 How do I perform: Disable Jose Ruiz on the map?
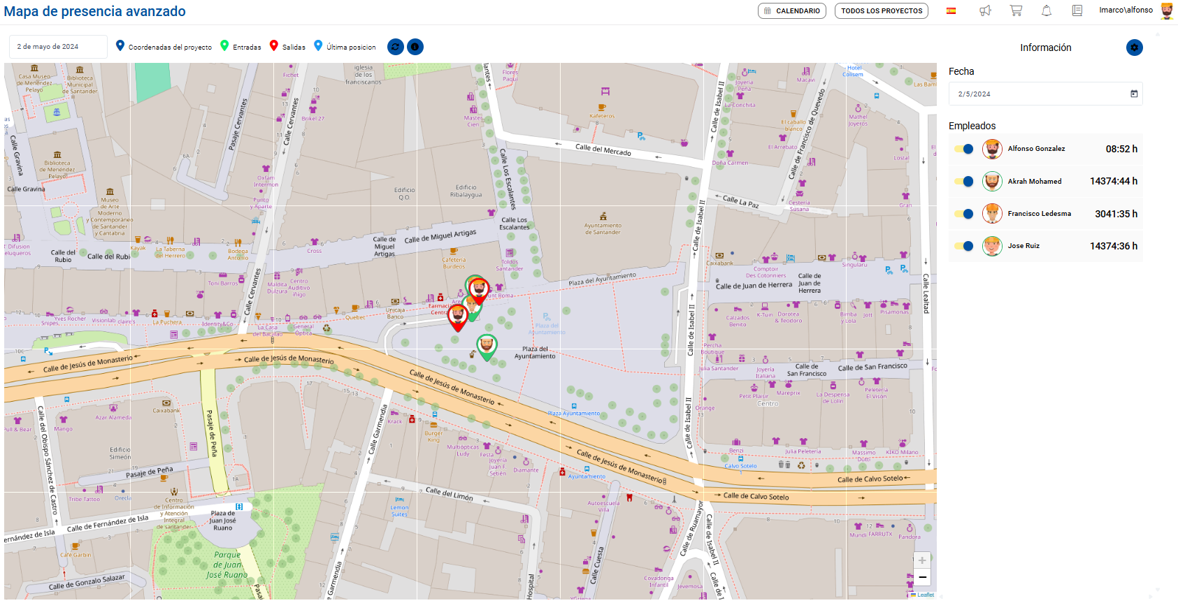coord(963,246)
